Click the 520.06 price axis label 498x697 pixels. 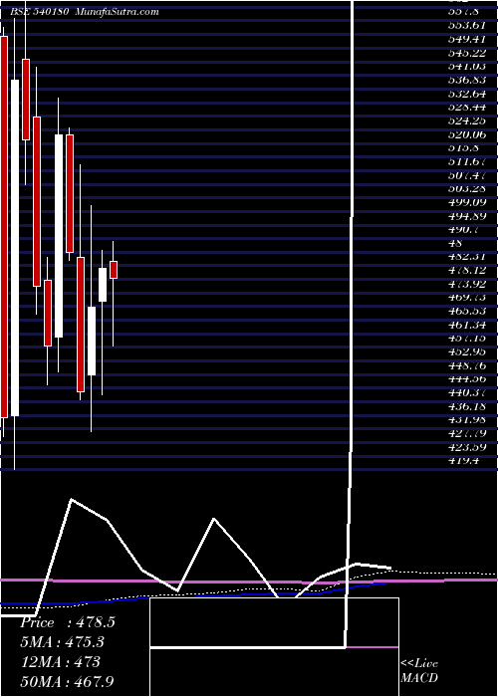click(467, 133)
